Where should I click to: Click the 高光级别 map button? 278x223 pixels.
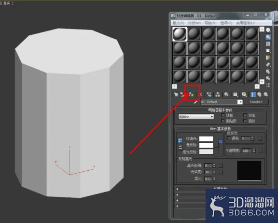221,165
